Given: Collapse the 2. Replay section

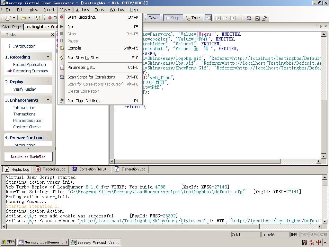Looking at the screenshot, I should click(48, 81).
